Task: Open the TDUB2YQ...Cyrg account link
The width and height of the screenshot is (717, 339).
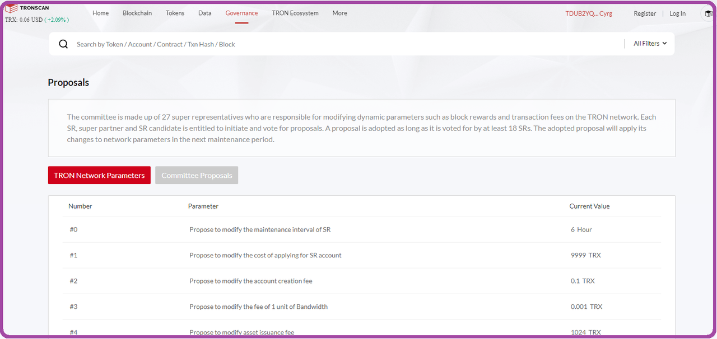Action: (x=589, y=13)
